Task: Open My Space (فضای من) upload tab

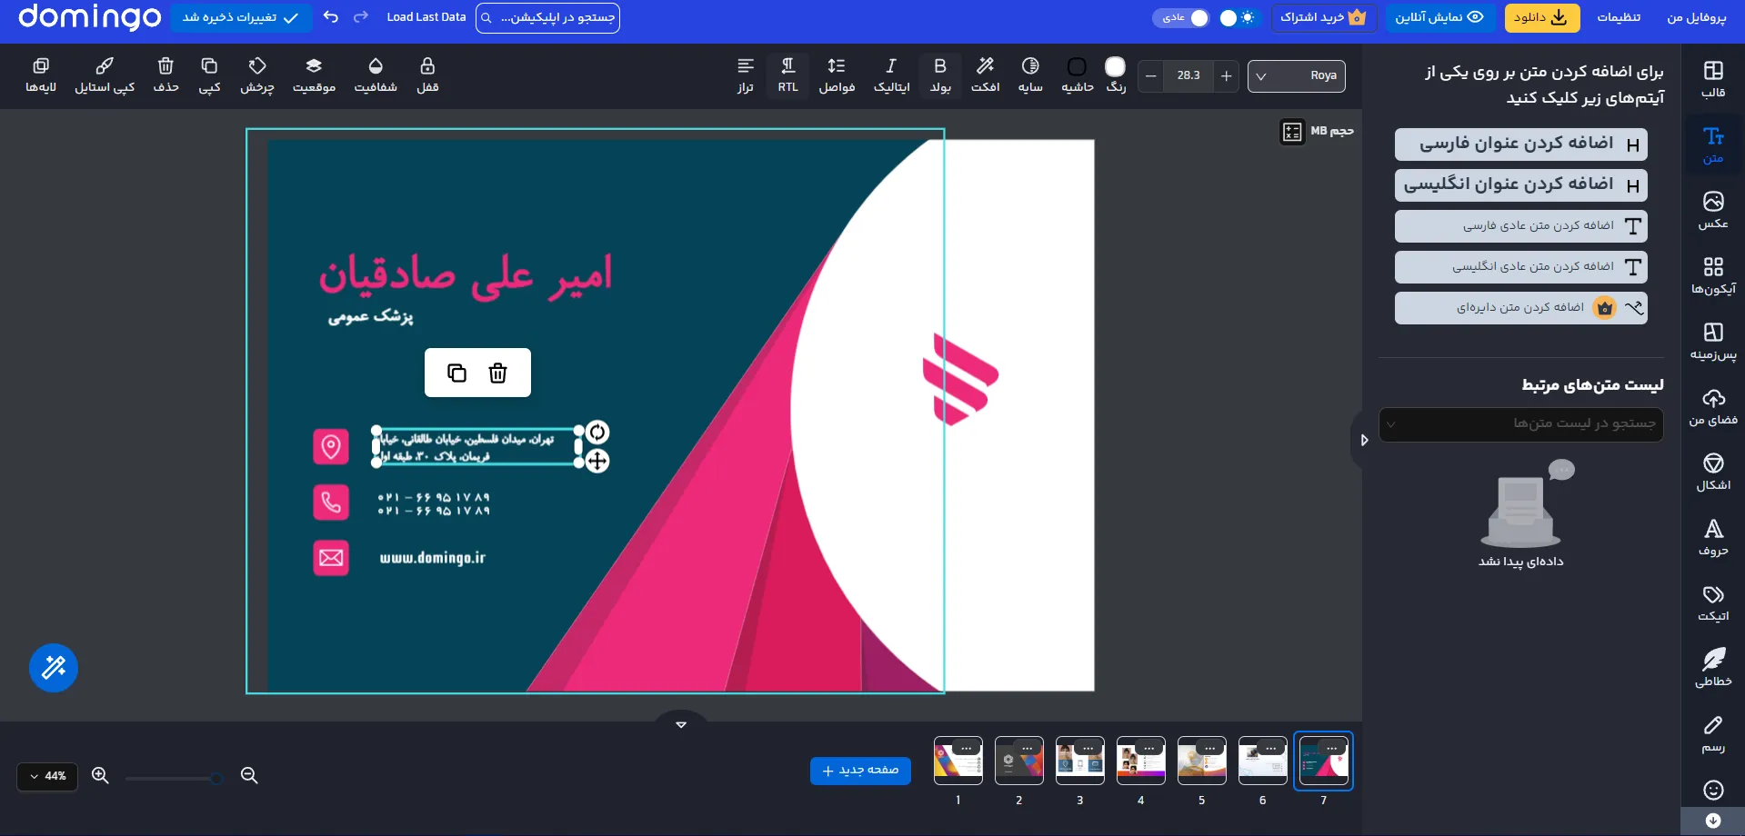Action: (x=1713, y=406)
